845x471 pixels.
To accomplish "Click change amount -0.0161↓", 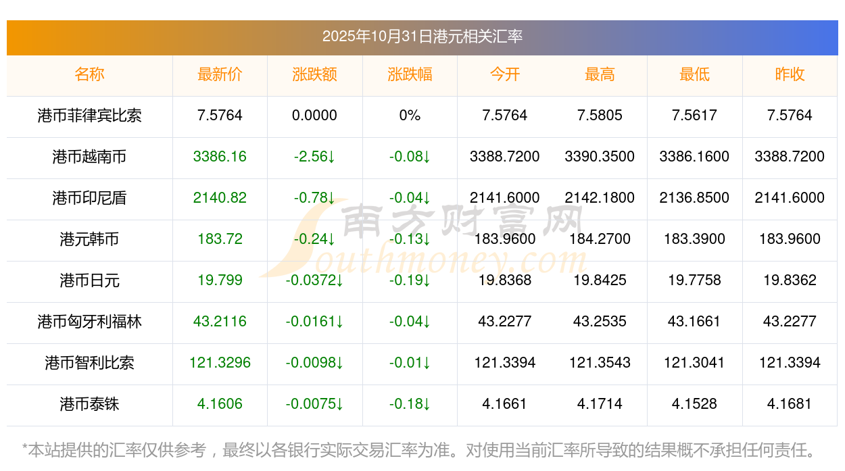I will point(314,322).
